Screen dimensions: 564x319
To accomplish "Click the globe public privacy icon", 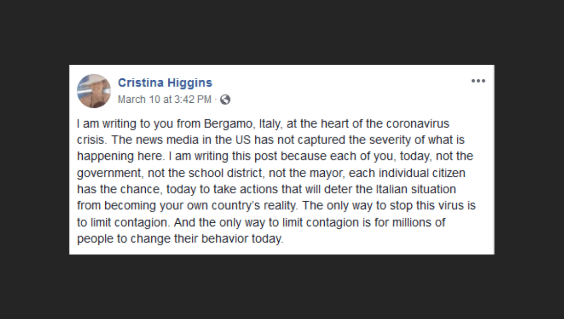I will 225,99.
